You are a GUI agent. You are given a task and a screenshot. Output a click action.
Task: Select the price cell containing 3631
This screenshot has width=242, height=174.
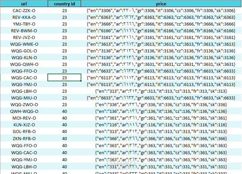tap(161, 64)
